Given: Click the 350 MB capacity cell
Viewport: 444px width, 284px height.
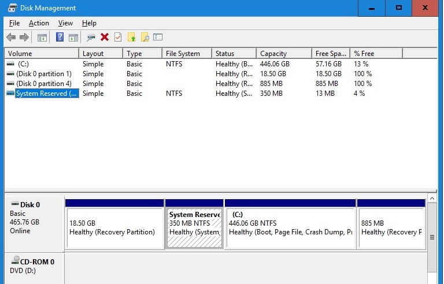Looking at the screenshot, I should [x=271, y=94].
